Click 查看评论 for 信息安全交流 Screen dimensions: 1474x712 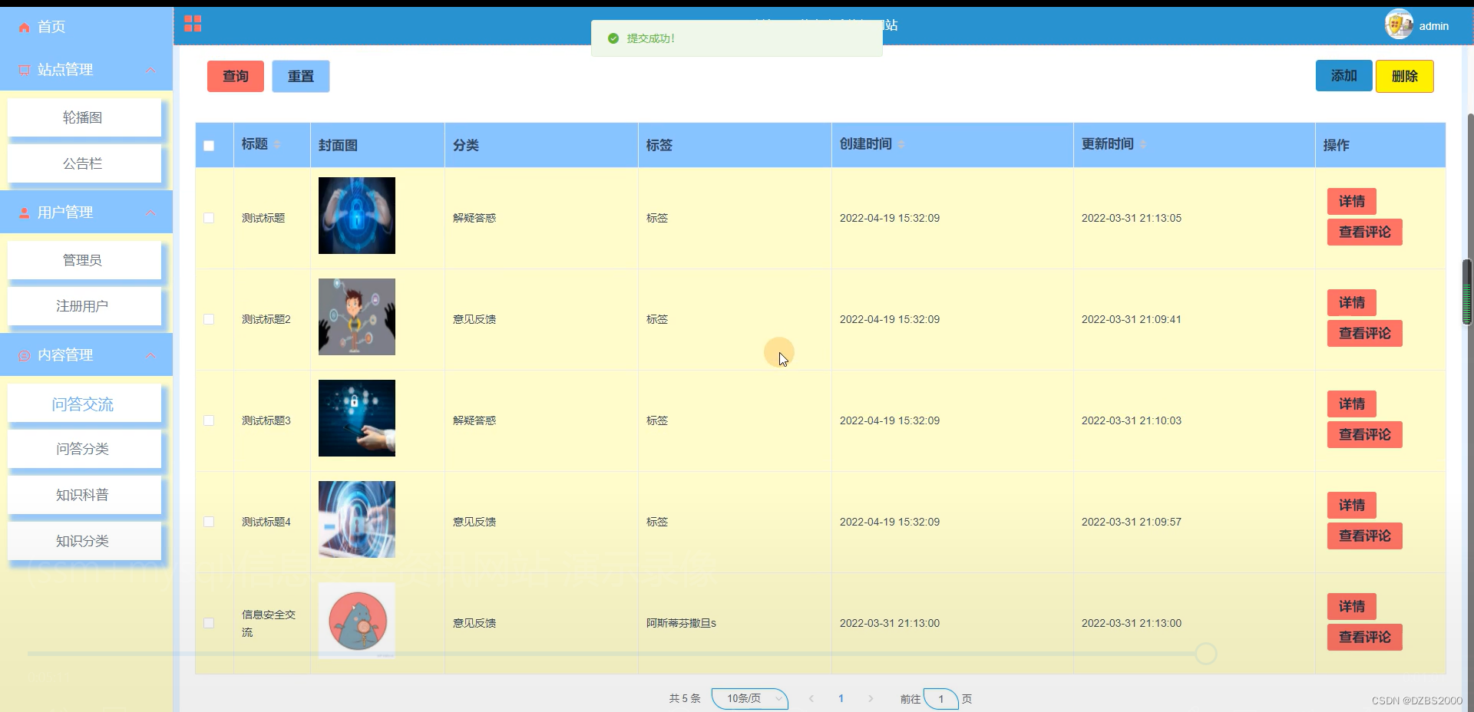click(1365, 637)
